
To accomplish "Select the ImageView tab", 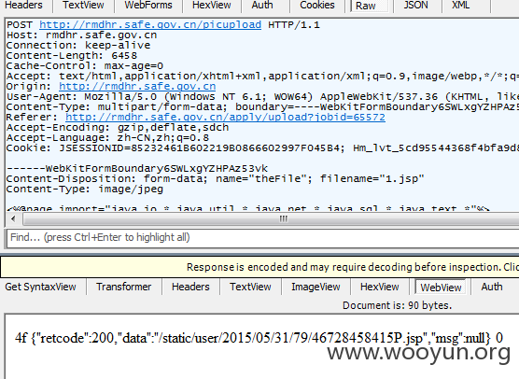I will tap(316, 287).
